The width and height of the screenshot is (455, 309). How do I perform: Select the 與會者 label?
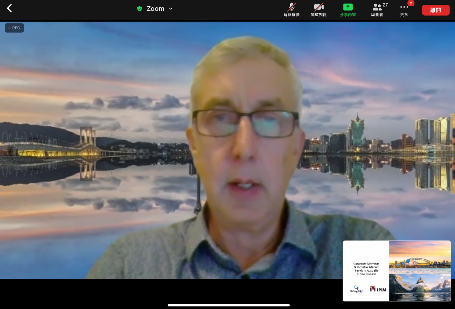[x=377, y=15]
